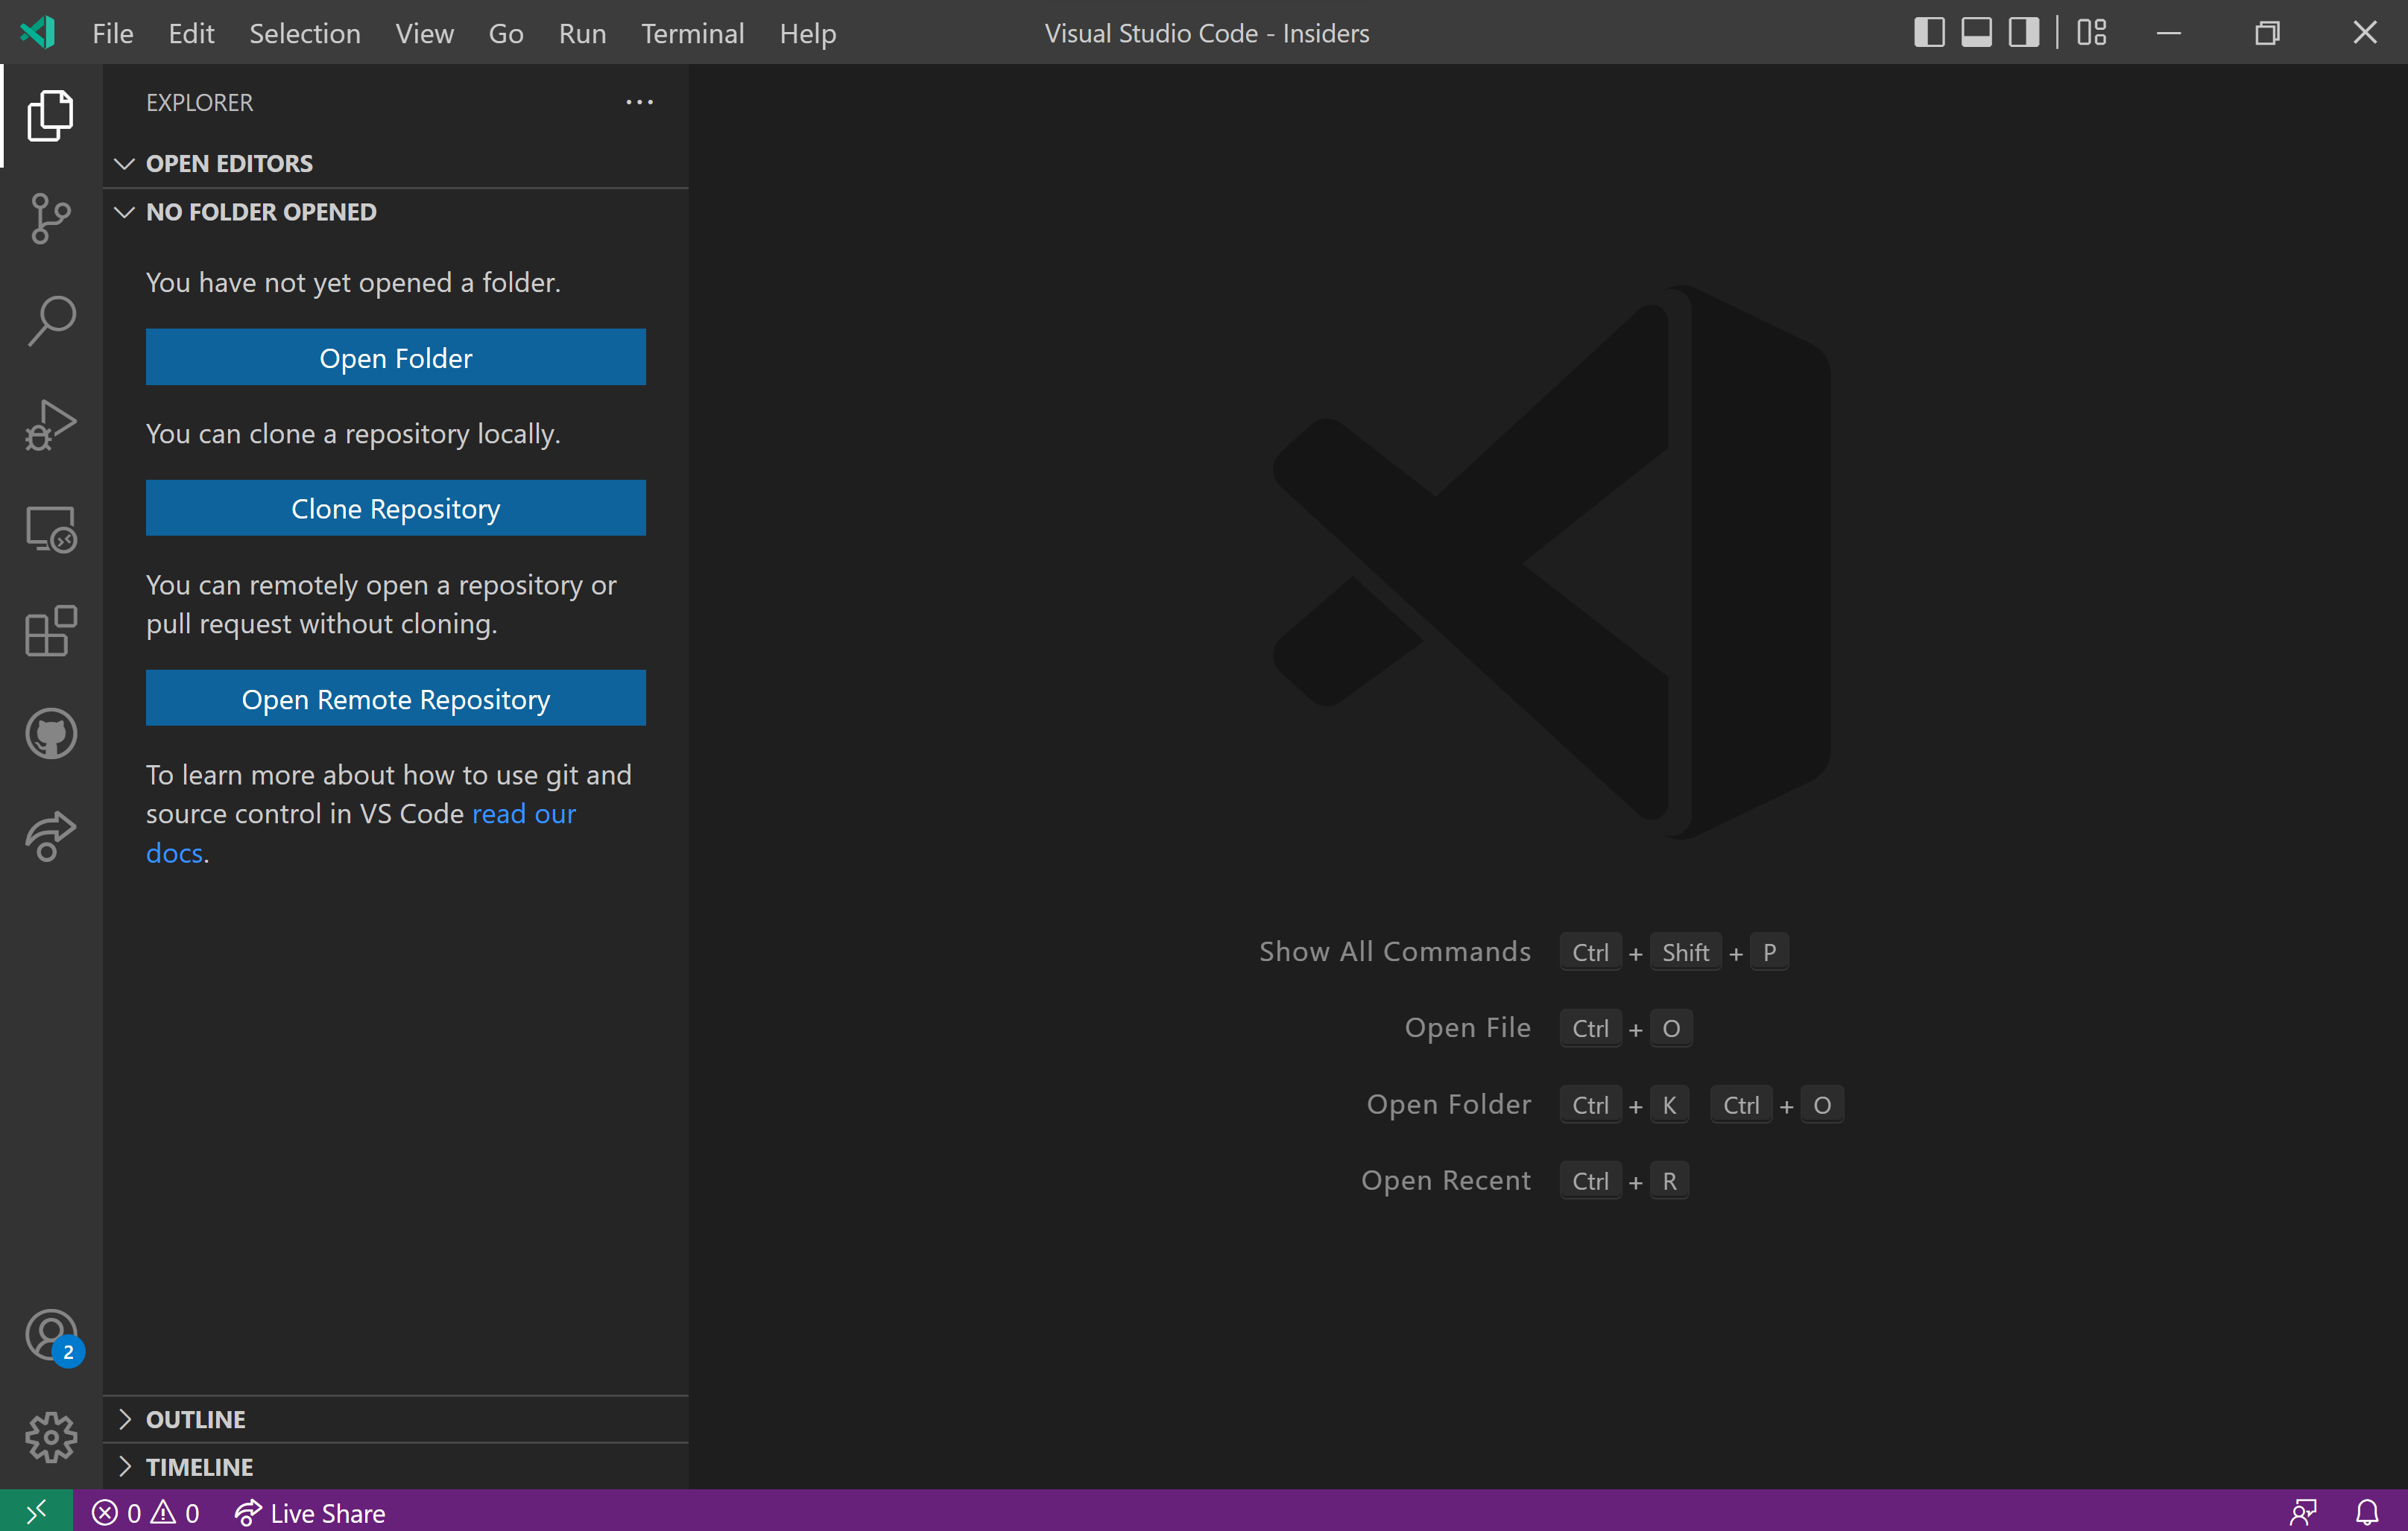Open the Terminal menu
The width and height of the screenshot is (2408, 1531).
692,33
